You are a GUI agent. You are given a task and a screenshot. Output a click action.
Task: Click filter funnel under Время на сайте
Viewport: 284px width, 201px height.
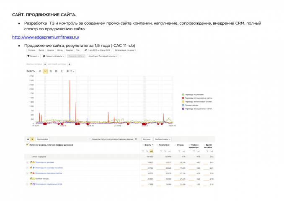207,151
